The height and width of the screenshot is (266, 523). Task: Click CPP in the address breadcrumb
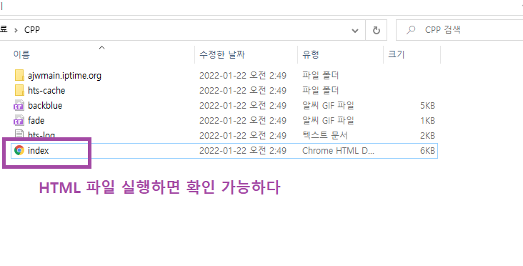(32, 30)
